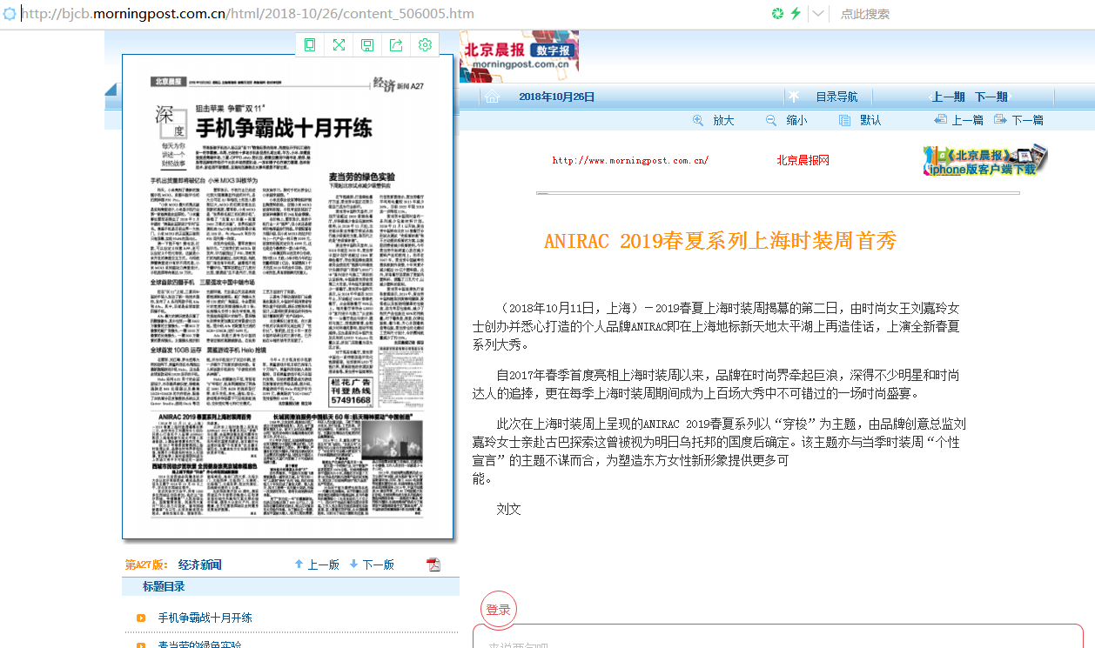1095x648 pixels.
Task: Click the magnifier plus zoom-in icon
Action: click(x=698, y=120)
